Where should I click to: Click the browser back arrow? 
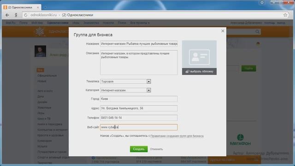tap(7, 15)
